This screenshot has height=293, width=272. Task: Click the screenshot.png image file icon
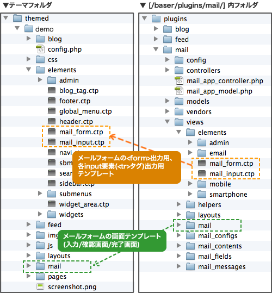click(x=40, y=286)
